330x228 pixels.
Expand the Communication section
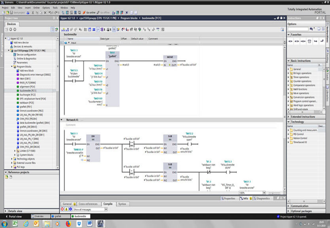click(289, 206)
